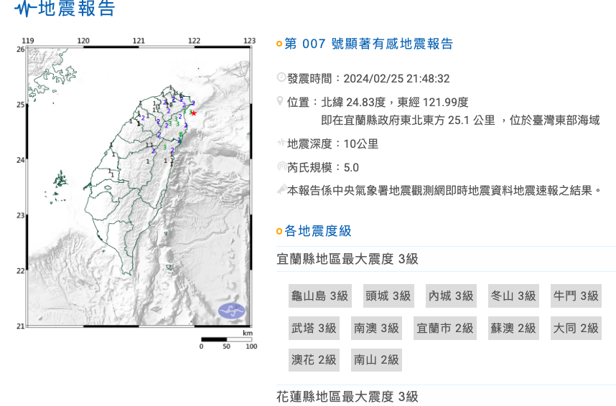
Task: Select the 澳花 2級 intensity tag
Action: 314,359
